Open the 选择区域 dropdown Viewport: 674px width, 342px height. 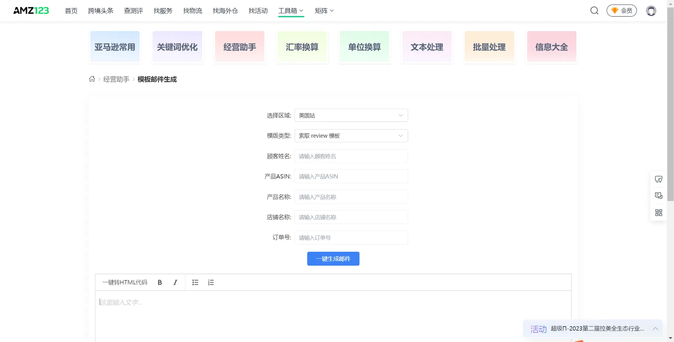(x=351, y=115)
